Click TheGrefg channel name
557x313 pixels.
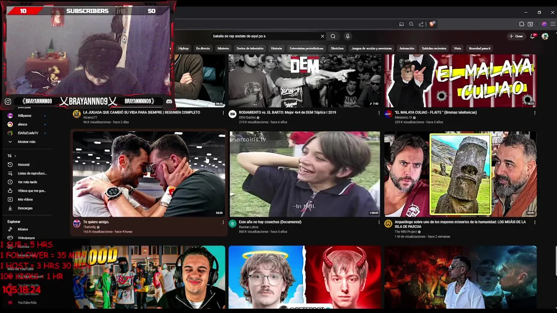coord(89,227)
